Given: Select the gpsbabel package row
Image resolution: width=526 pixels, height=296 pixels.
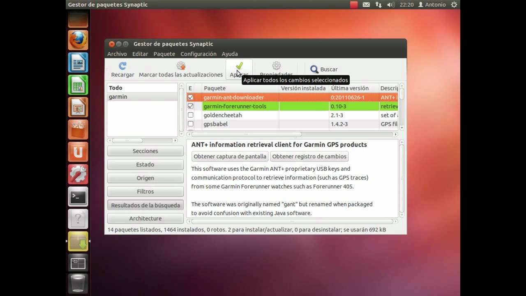Looking at the screenshot, I should (292, 124).
